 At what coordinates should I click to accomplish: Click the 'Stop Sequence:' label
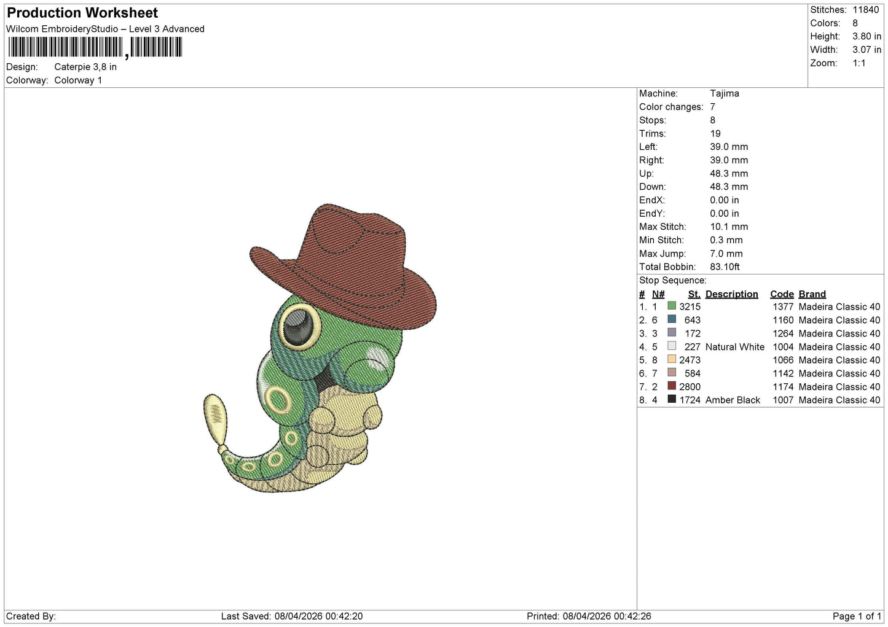tap(673, 280)
